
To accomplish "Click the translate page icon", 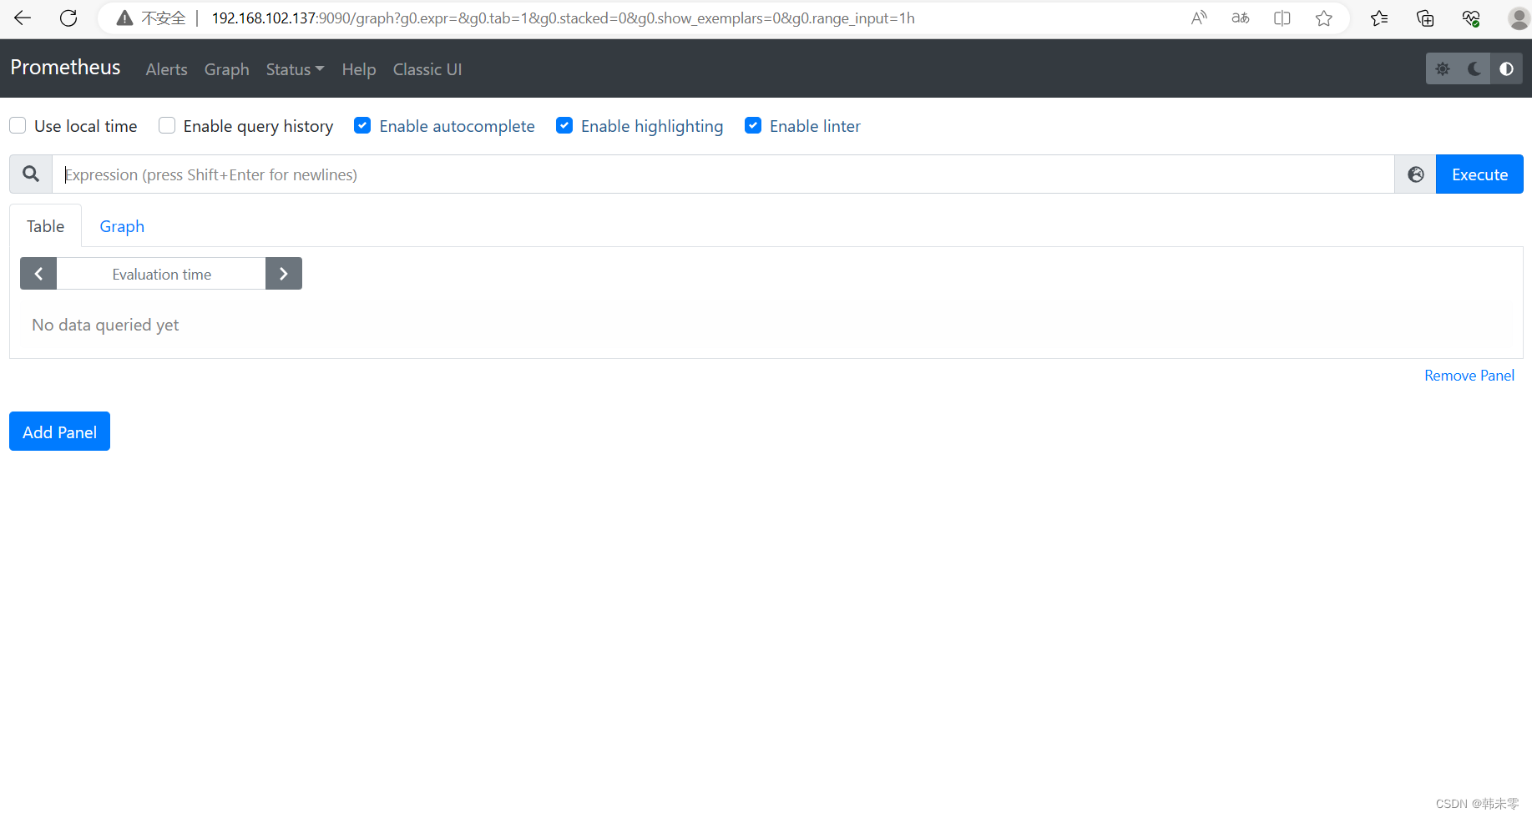I will (1241, 18).
